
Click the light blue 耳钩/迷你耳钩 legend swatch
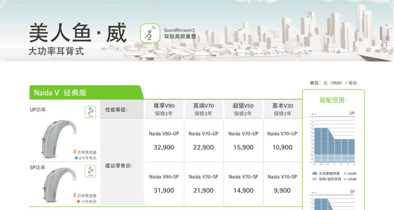(315, 179)
